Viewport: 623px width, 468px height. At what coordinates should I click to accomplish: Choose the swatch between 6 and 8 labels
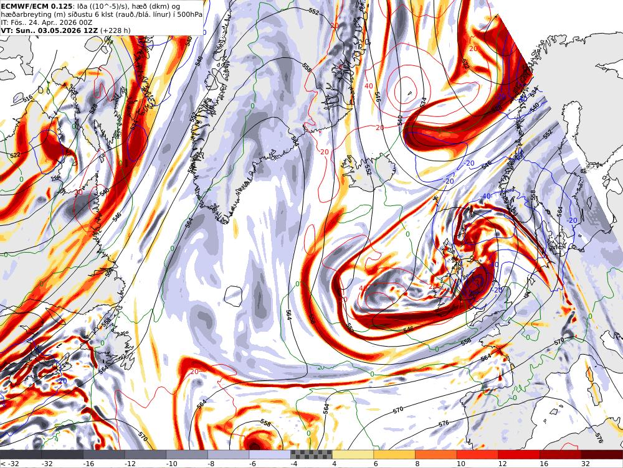pos(394,455)
